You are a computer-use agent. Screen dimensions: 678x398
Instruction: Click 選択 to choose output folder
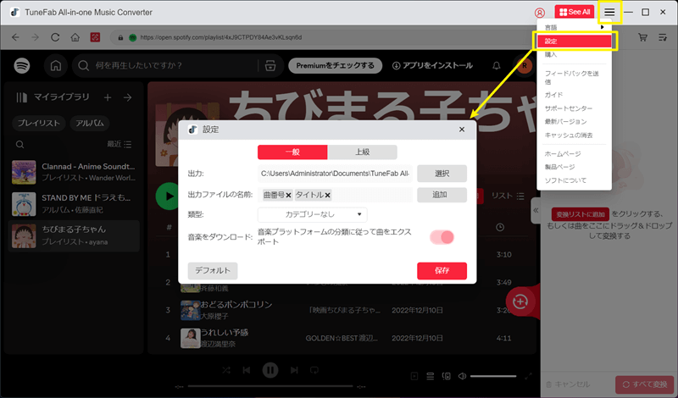(442, 174)
